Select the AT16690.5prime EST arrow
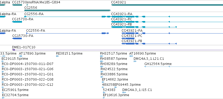Image resolution: width=223 pixels, height=99 pixels. (x=131, y=56)
